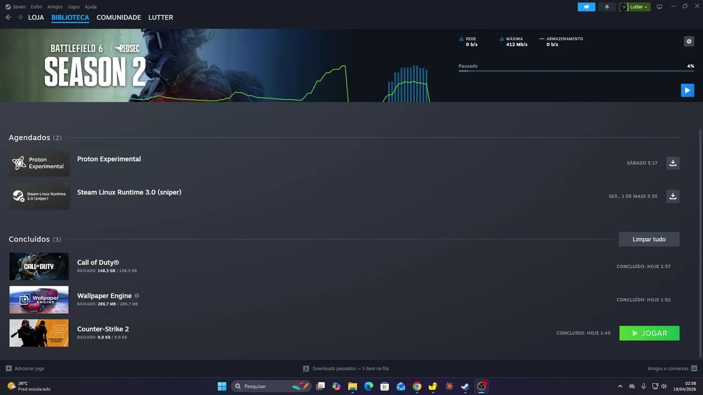Click the Wallpaper Engine info icon
This screenshot has width=703, height=395.
point(137,296)
